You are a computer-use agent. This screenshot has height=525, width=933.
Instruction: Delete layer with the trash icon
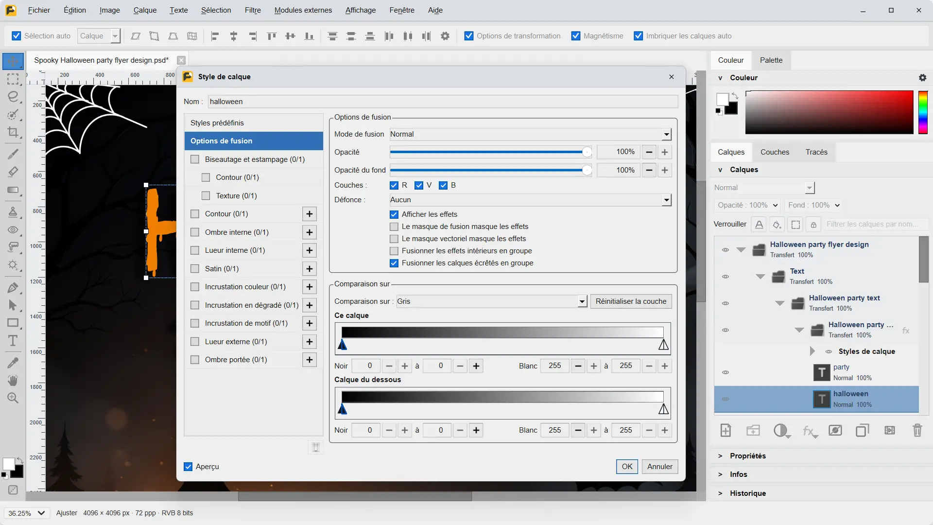(x=917, y=431)
